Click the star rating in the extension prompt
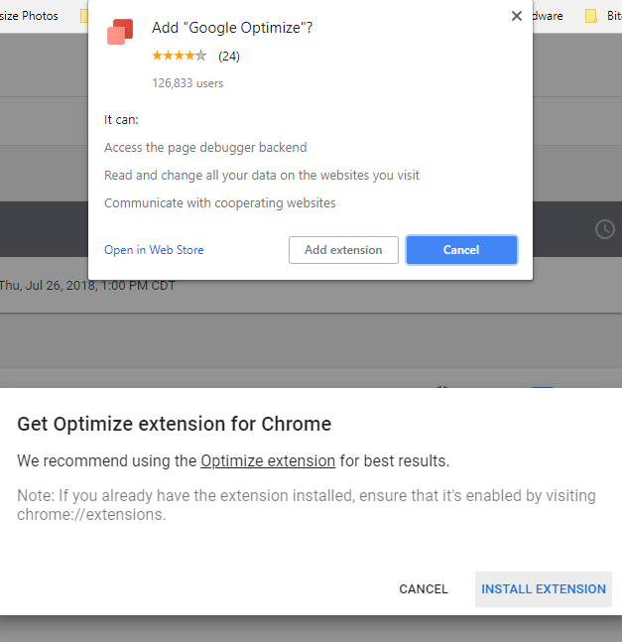 [x=180, y=56]
